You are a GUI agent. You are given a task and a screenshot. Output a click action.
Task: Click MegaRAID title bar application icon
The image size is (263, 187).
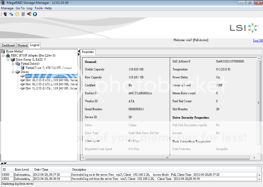point(2,3)
